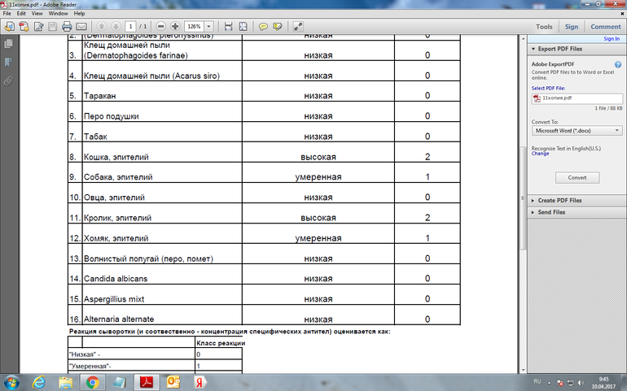The height and width of the screenshot is (391, 627).
Task: Select the highlight text tool
Action: pyautogui.click(x=278, y=27)
